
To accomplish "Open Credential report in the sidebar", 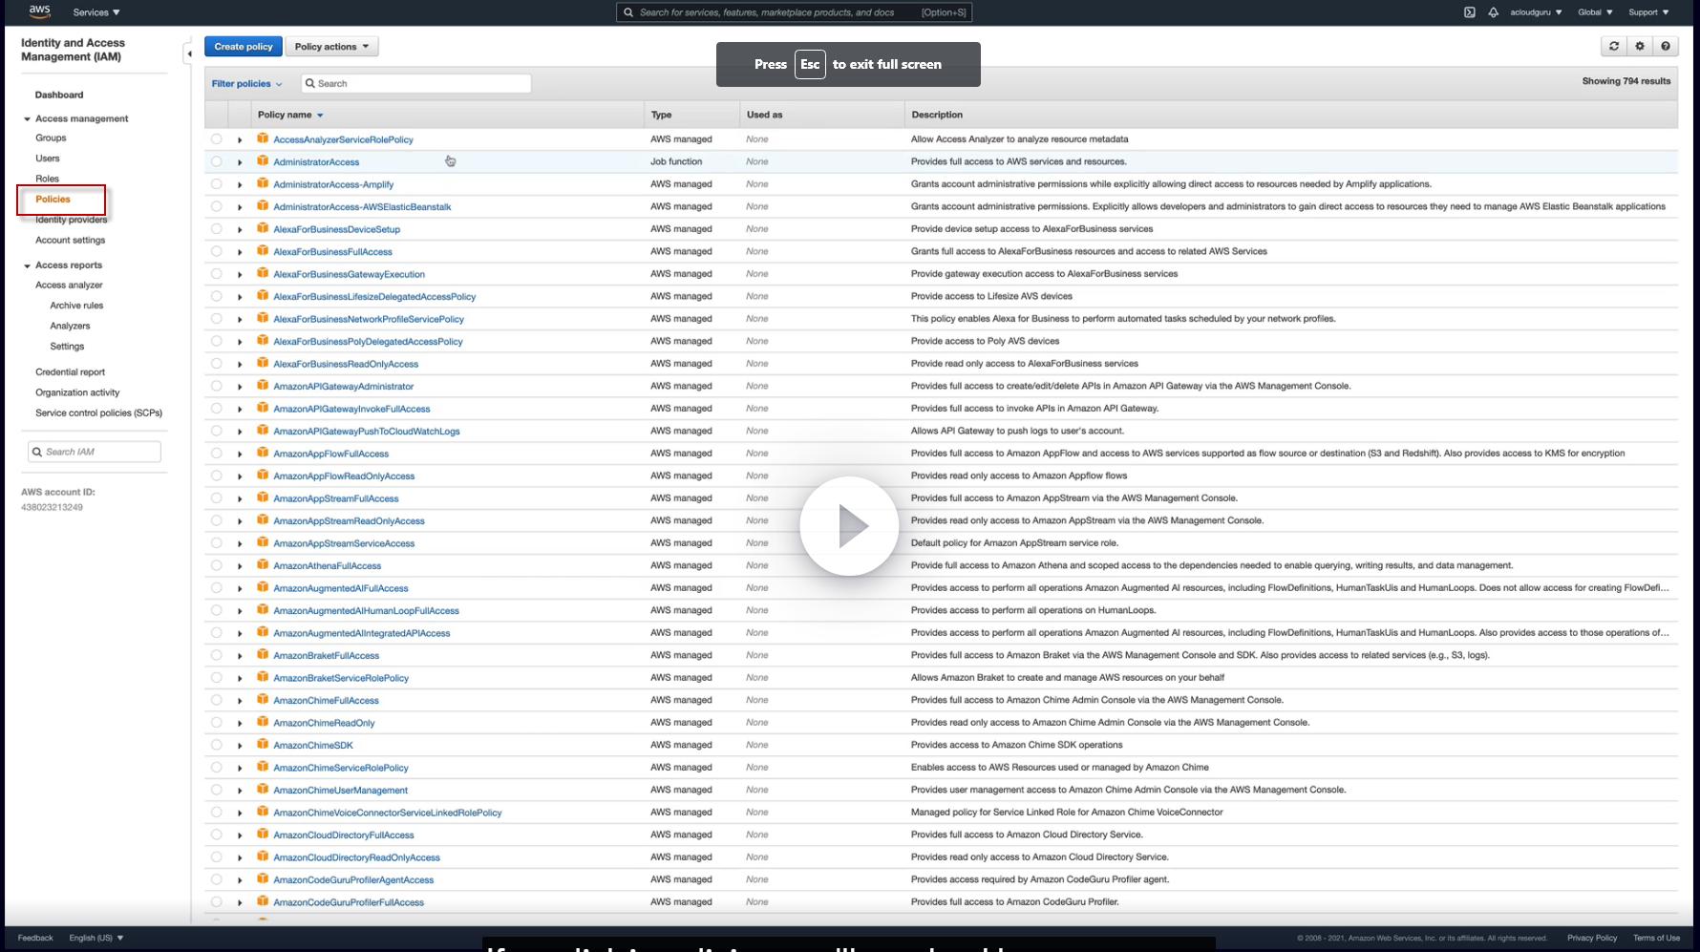I will (x=71, y=371).
